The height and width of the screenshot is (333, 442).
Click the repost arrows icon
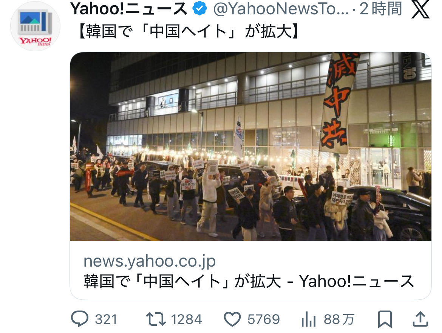156,319
